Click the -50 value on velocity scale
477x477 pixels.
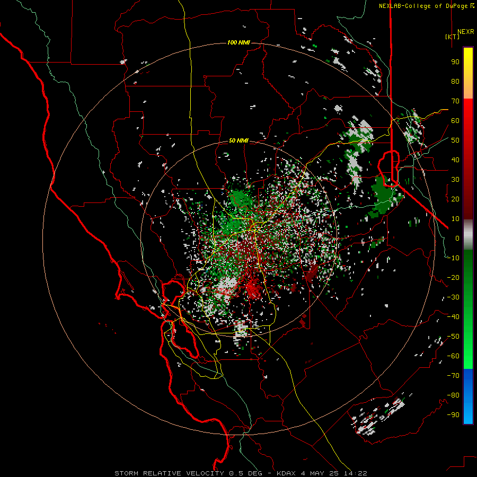pyautogui.click(x=453, y=337)
